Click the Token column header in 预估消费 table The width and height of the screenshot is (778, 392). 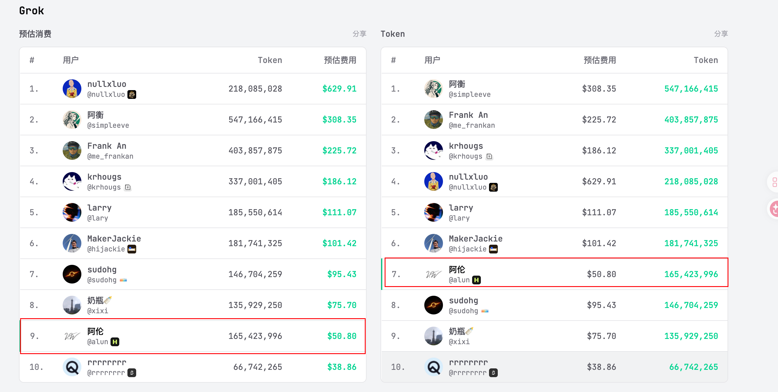pyautogui.click(x=270, y=60)
